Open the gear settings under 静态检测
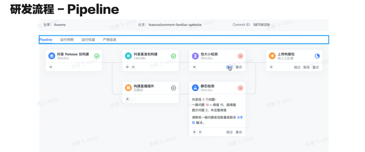 200,132
